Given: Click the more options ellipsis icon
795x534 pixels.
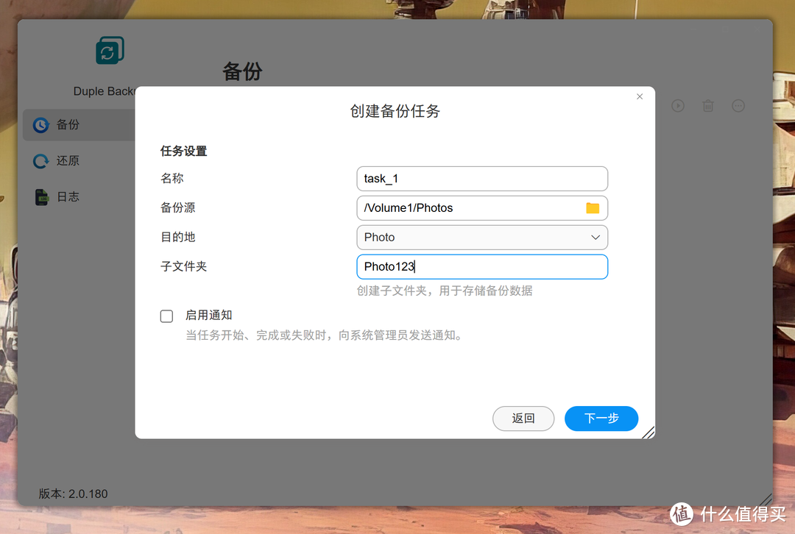Looking at the screenshot, I should click(738, 105).
